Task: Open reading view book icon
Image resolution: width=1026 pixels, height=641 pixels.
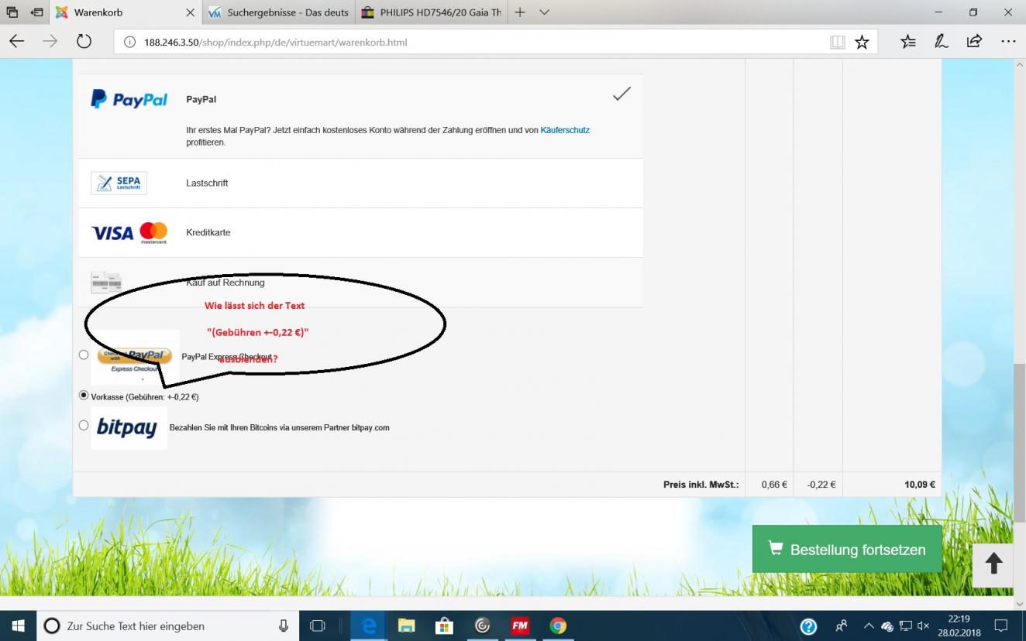Action: tap(837, 43)
